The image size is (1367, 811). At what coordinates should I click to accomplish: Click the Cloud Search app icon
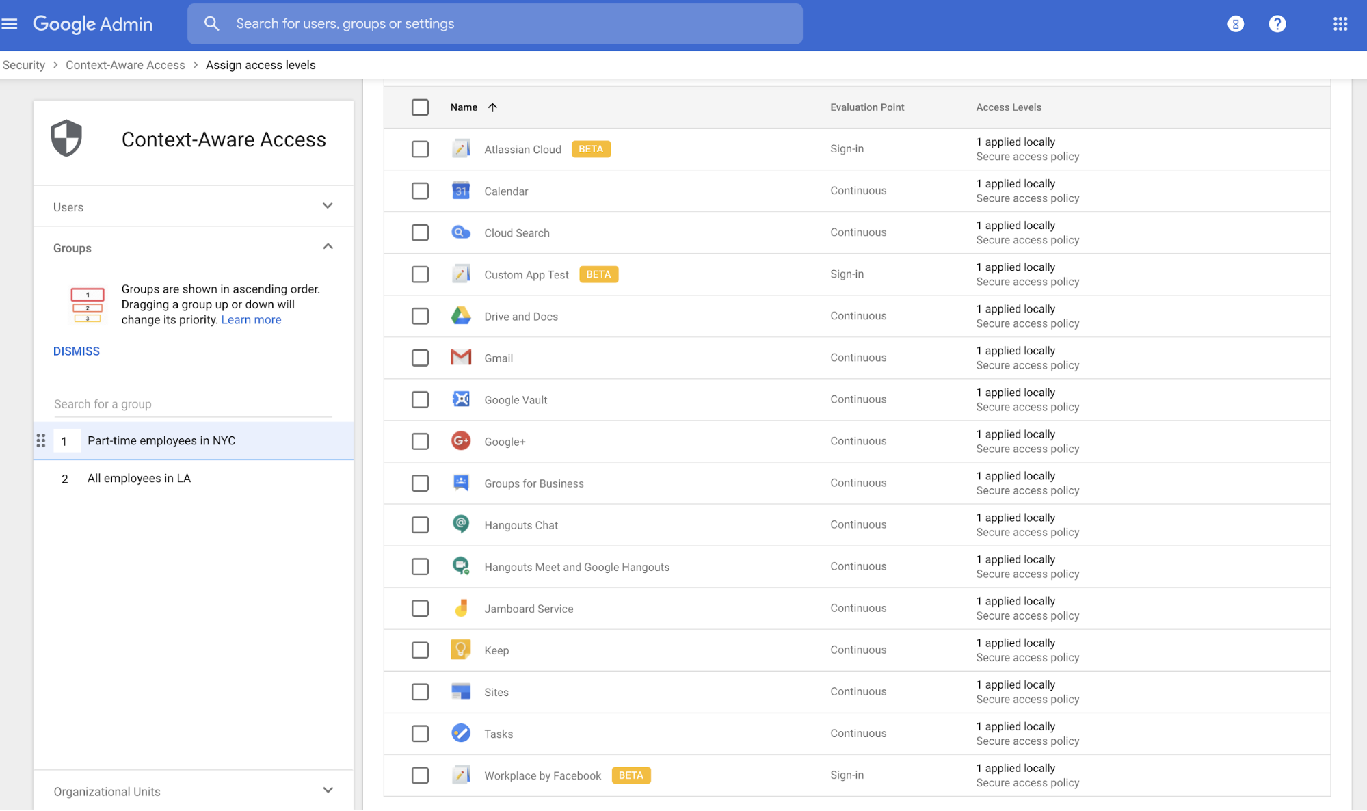(x=461, y=232)
